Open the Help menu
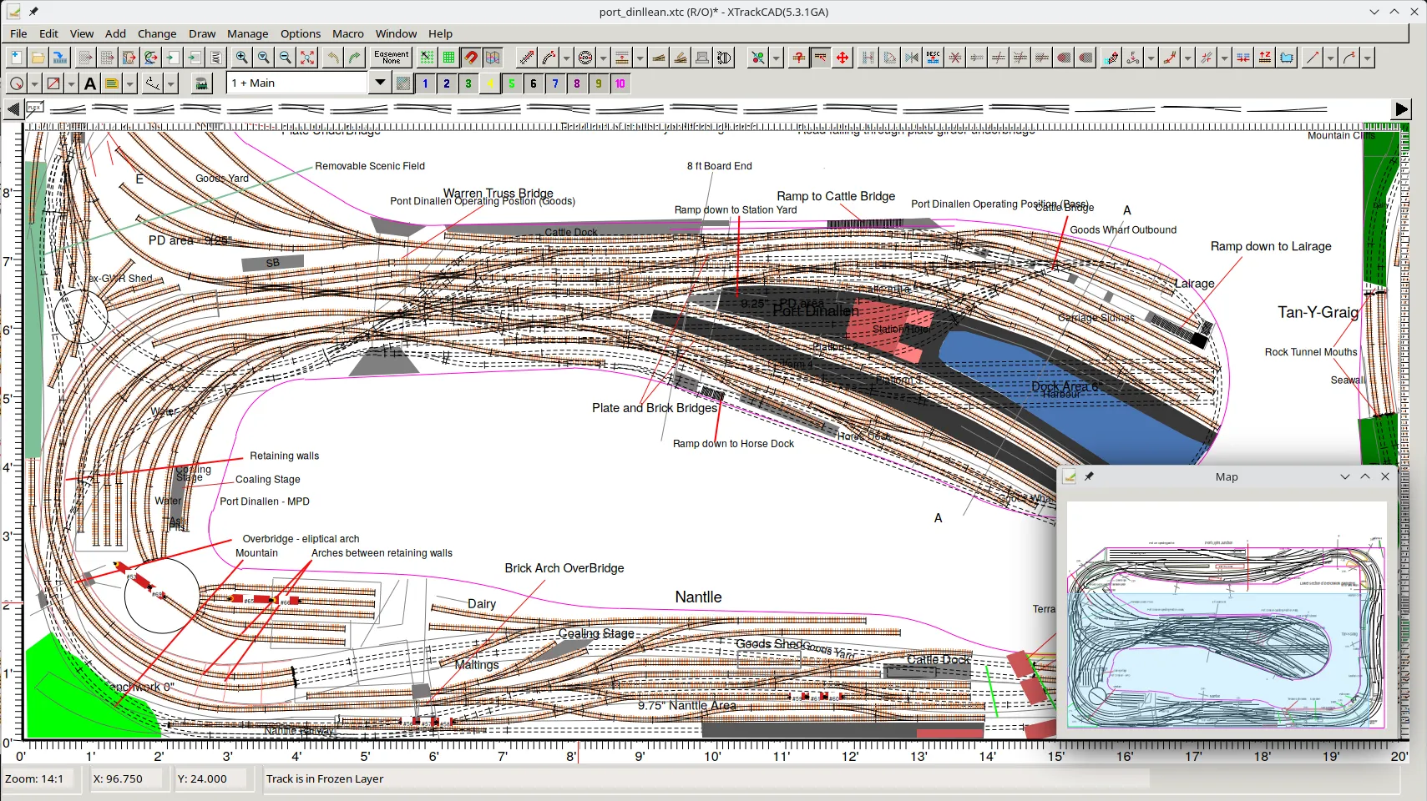 [440, 33]
